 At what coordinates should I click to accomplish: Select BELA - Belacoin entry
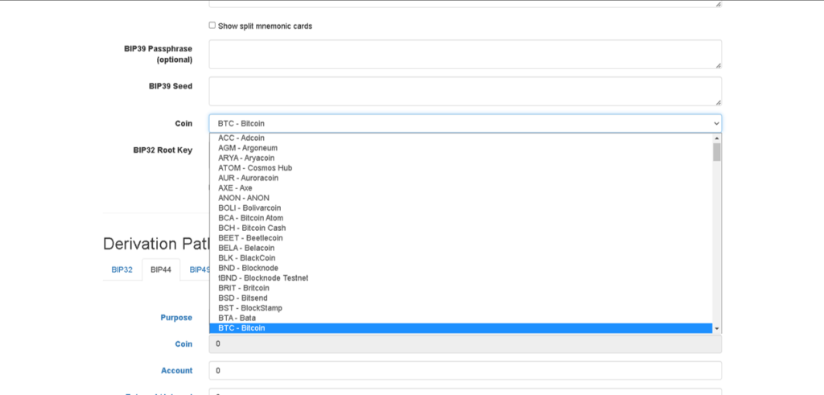pyautogui.click(x=461, y=248)
